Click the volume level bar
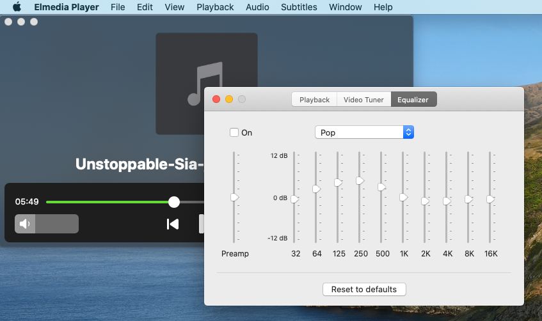This screenshot has width=542, height=321. pos(56,224)
